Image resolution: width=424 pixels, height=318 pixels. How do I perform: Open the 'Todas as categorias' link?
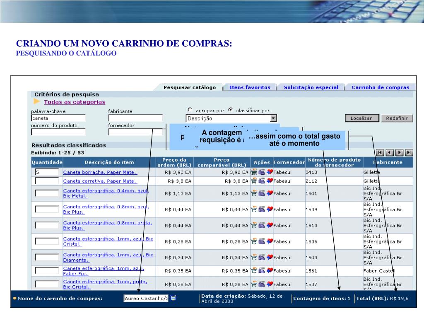[75, 102]
